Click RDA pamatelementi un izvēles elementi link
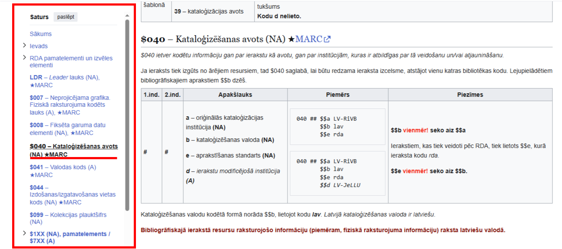Viewport: 562px width, 249px height. [71, 62]
